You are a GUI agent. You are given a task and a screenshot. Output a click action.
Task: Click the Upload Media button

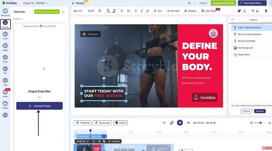pyautogui.click(x=39, y=106)
